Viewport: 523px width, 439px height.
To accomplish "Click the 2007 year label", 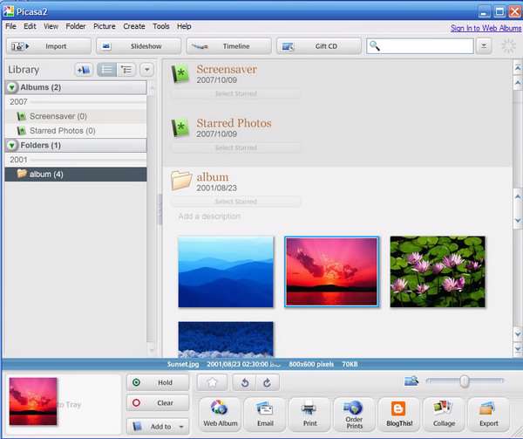I will pos(18,102).
